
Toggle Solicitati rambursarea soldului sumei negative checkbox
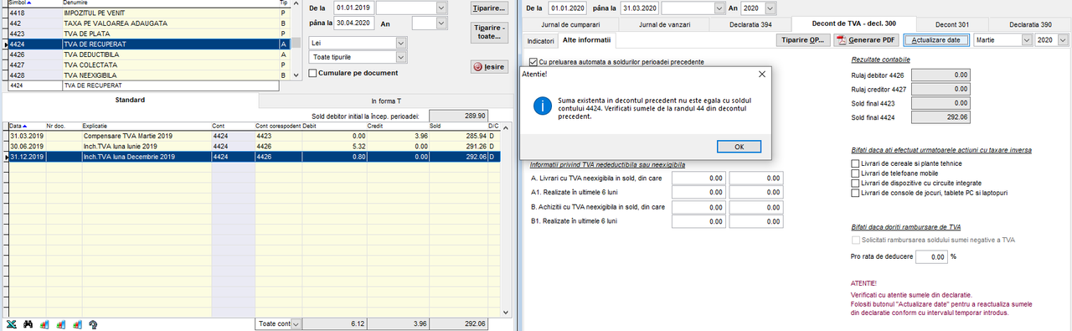(855, 240)
